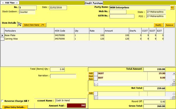
Task: Click the Base Plate item name
Action: click(x=10, y=35)
